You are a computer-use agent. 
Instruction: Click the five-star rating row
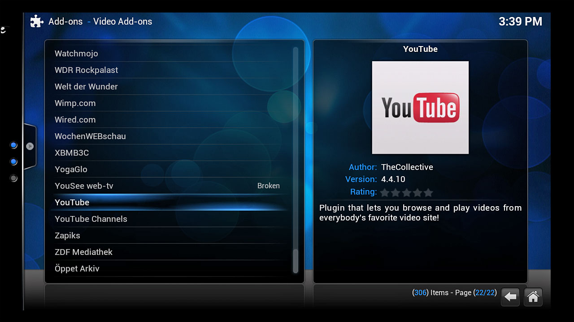(407, 192)
